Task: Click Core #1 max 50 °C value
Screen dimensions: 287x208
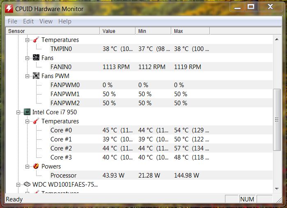Action: point(191,139)
